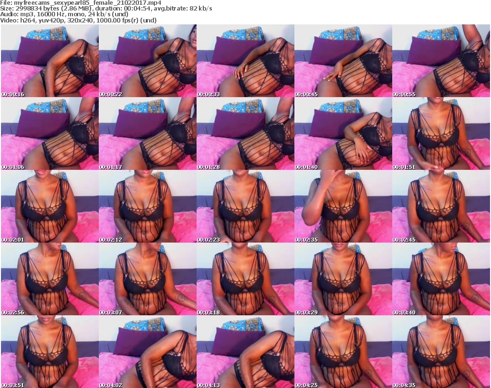Screen dimensions: 491x388
Task: Choose the thumbnail marked 00:04:35
Action: (441, 352)
